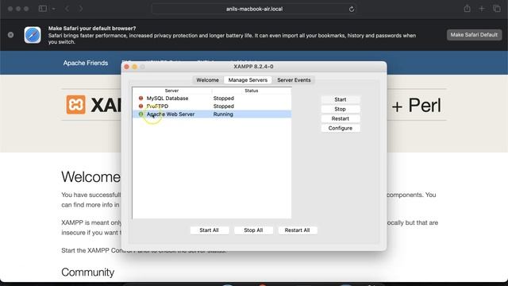The height and width of the screenshot is (286, 508).
Task: Click the Stop button
Action: point(341,109)
